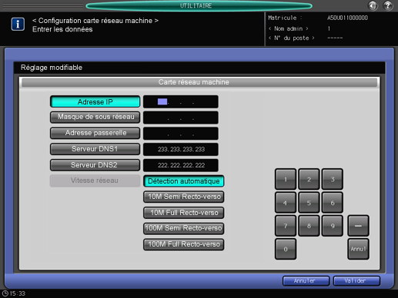Click the sound speaker icon
Viewport: 398px width, 298px height.
pyautogui.click(x=373, y=5)
